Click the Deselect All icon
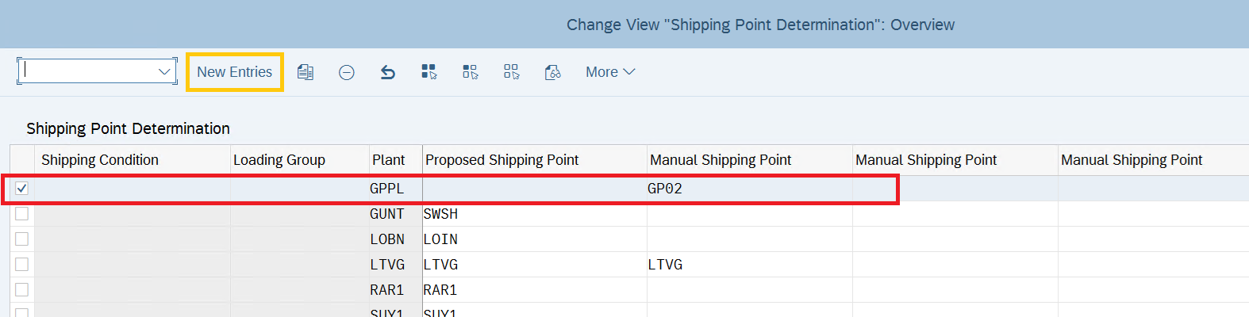Screen dimensions: 1249x317 click(x=512, y=72)
